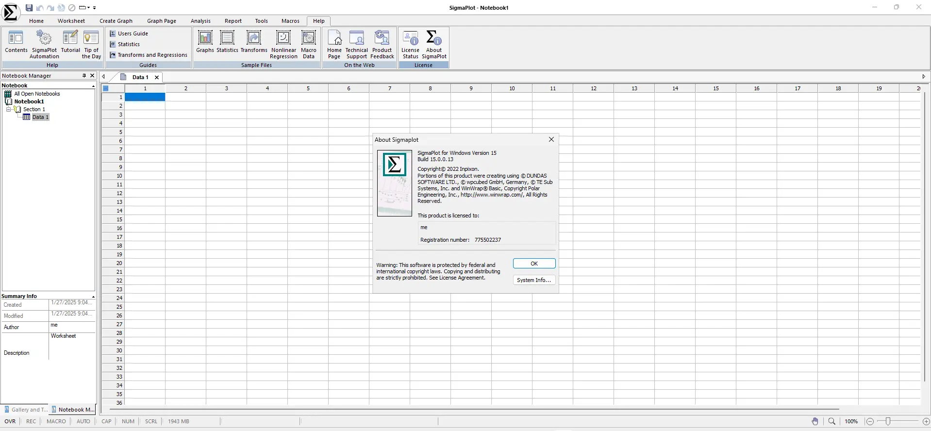Toggle the NUM indicator in status bar
This screenshot has height=431, width=931.
pos(128,421)
